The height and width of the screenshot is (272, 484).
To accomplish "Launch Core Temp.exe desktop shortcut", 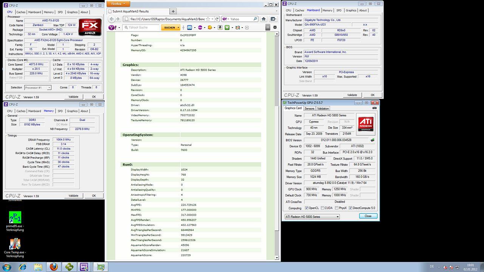I will tap(15, 248).
